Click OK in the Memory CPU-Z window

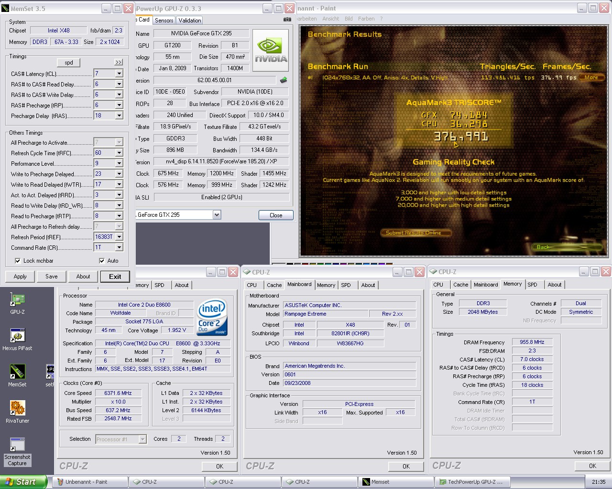(x=592, y=466)
